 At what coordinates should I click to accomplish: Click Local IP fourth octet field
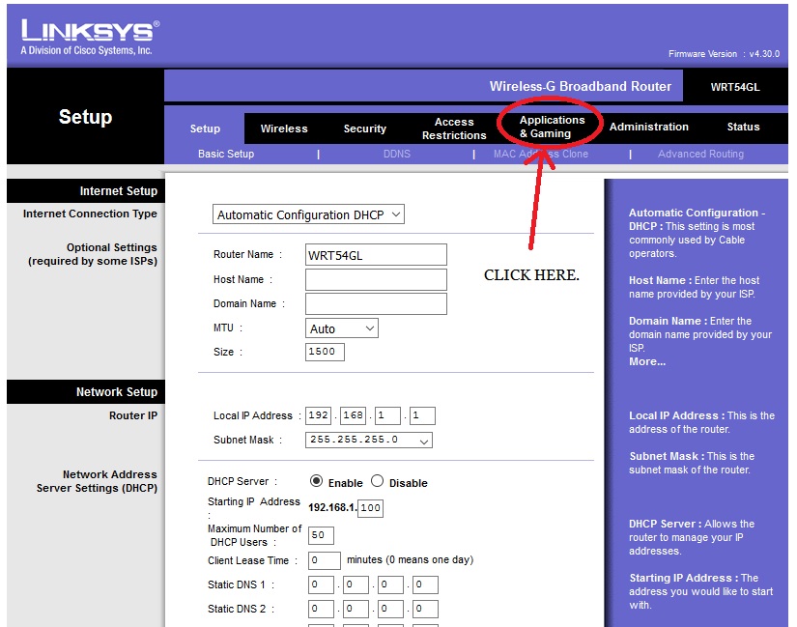tap(422, 415)
